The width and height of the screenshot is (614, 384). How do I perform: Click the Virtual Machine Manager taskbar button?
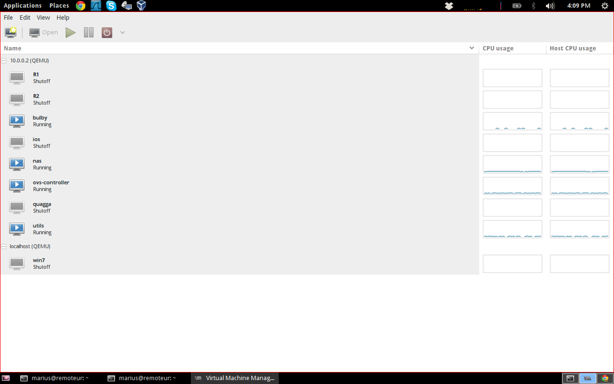coord(235,378)
